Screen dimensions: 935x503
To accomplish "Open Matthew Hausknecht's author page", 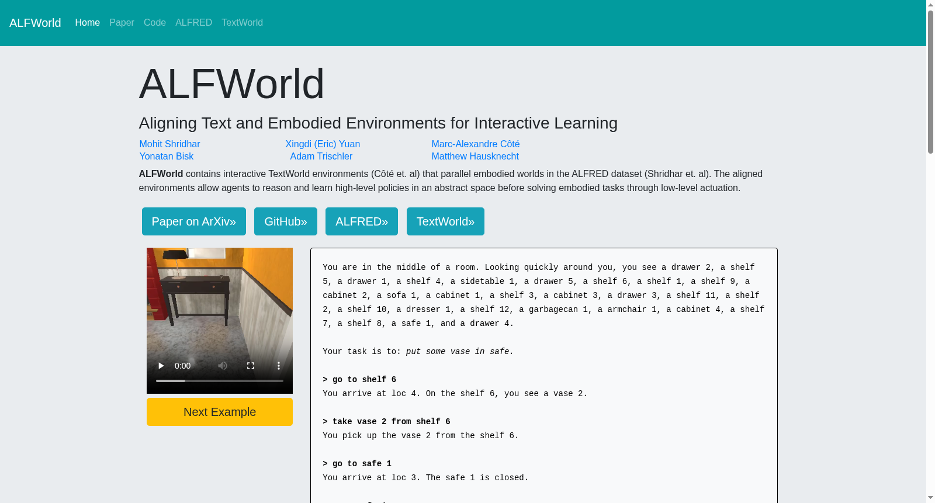I will pos(475,157).
